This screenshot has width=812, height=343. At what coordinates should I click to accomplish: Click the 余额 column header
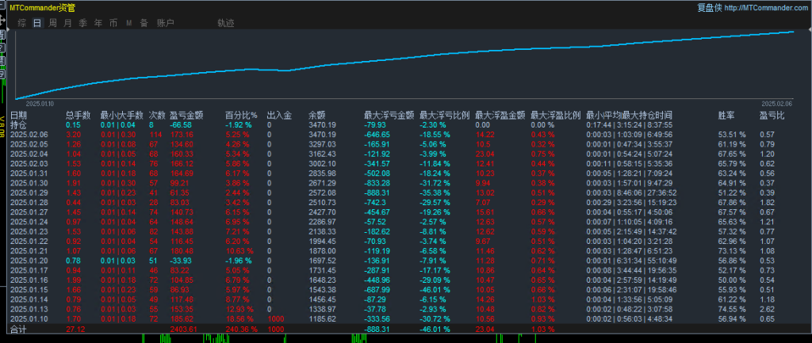[317, 116]
